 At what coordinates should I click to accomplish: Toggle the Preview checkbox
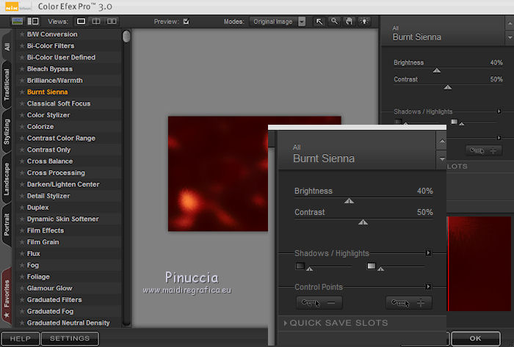[x=186, y=21]
